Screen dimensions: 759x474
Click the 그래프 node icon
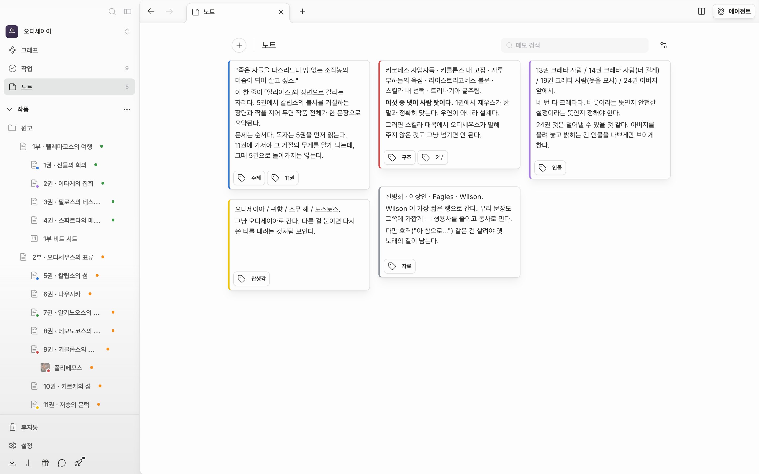[x=13, y=50]
